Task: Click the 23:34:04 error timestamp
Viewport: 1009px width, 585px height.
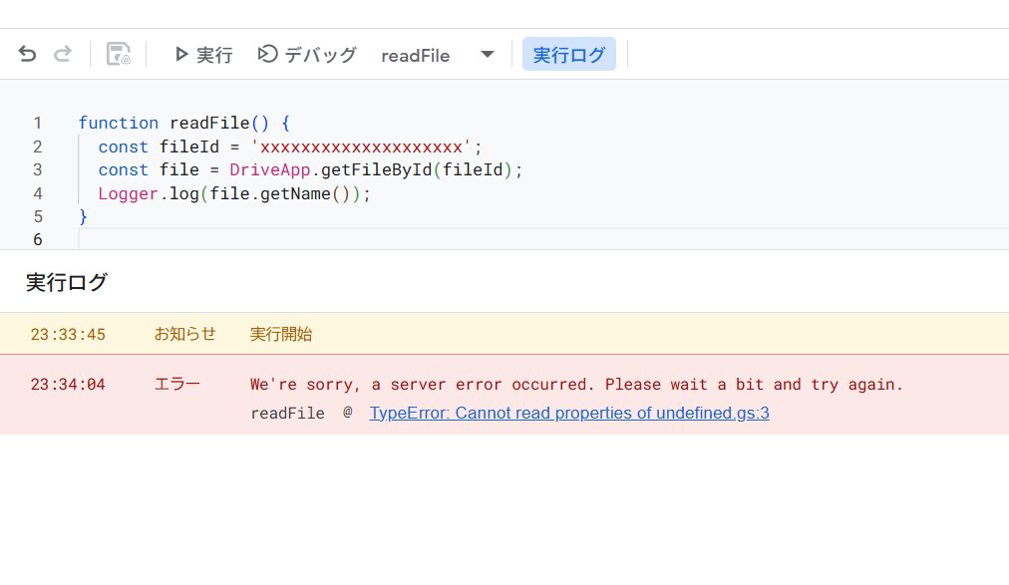Action: [x=68, y=384]
